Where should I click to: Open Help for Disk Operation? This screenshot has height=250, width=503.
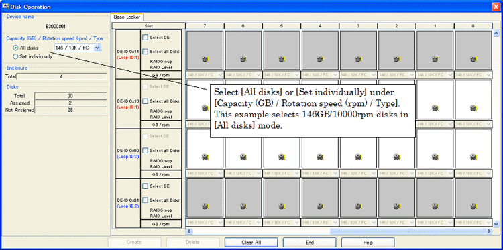click(368, 243)
